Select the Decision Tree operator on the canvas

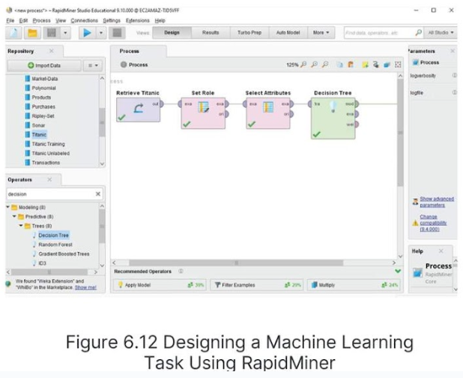(333, 118)
